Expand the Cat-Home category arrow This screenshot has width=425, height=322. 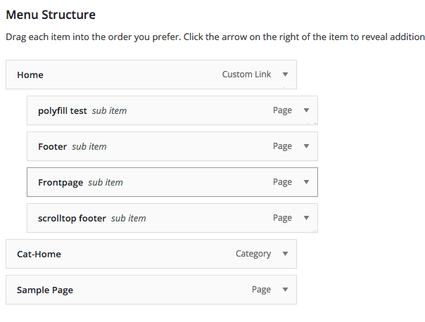tap(285, 254)
